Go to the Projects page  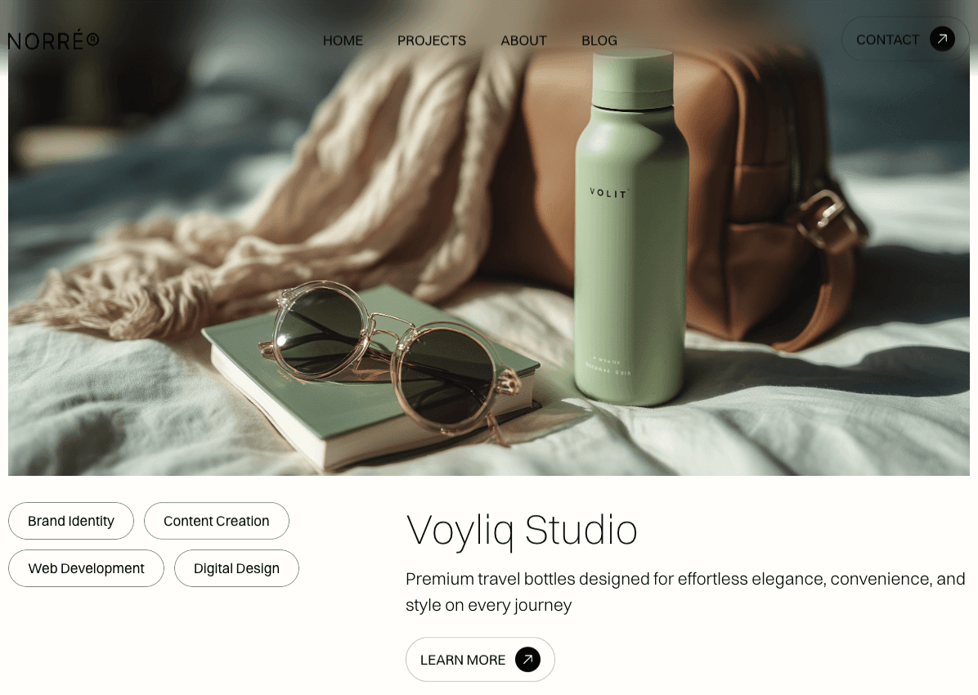[x=432, y=41]
